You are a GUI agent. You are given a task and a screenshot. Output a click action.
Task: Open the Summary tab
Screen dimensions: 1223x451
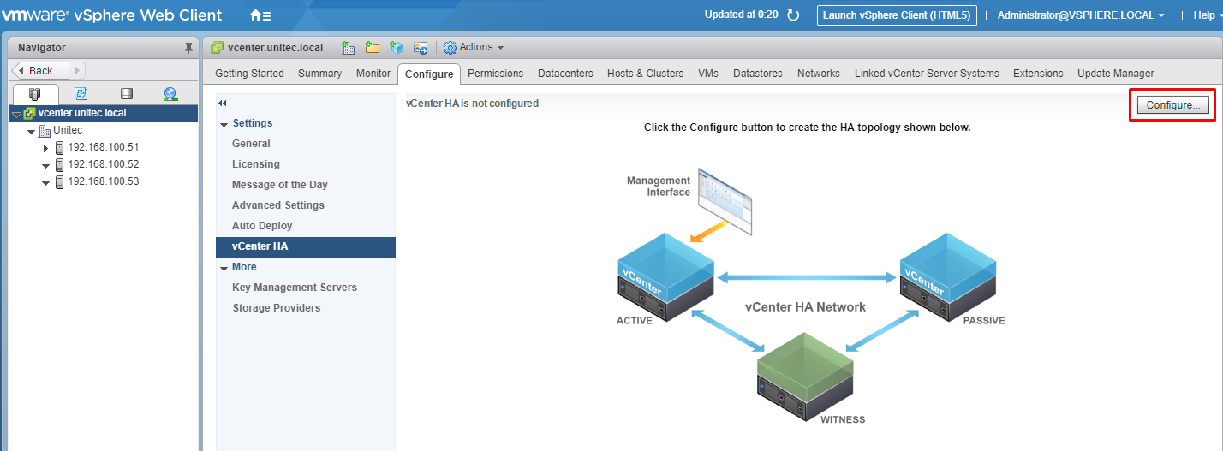[x=319, y=74]
